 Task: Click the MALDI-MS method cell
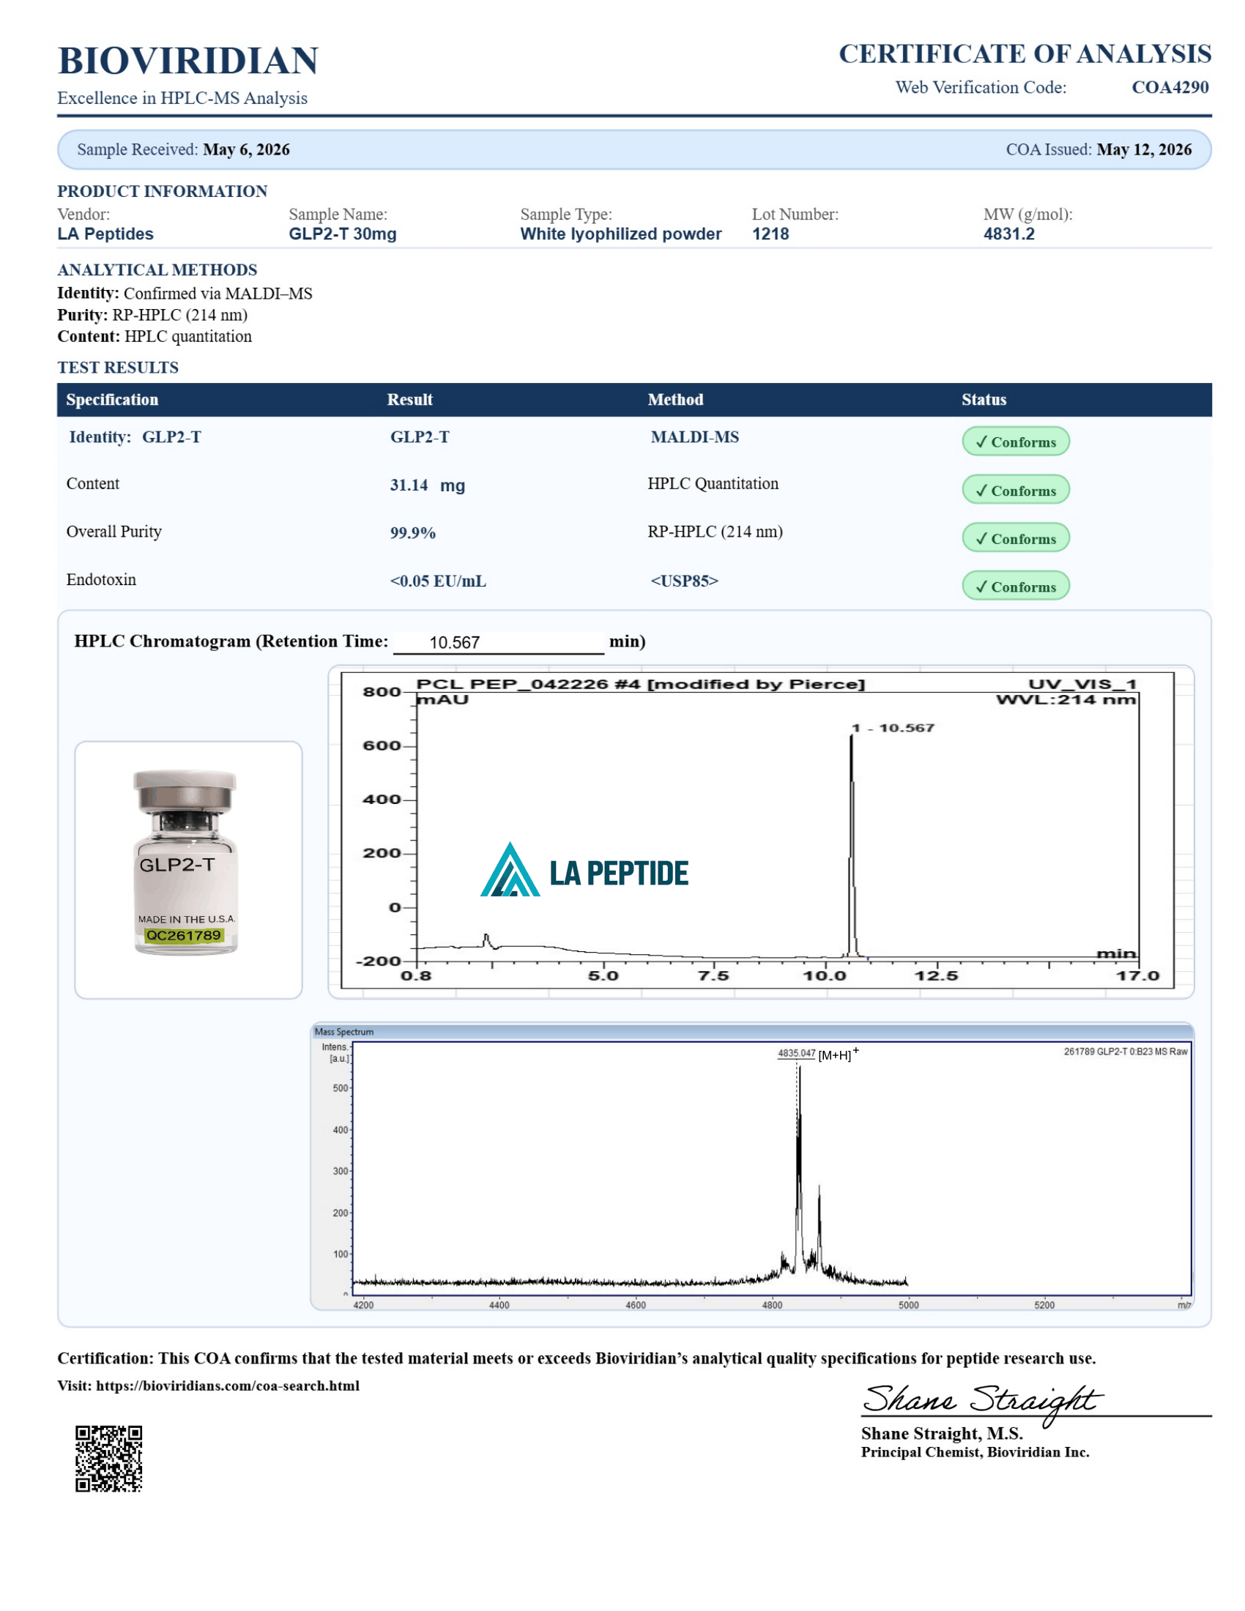pos(694,437)
